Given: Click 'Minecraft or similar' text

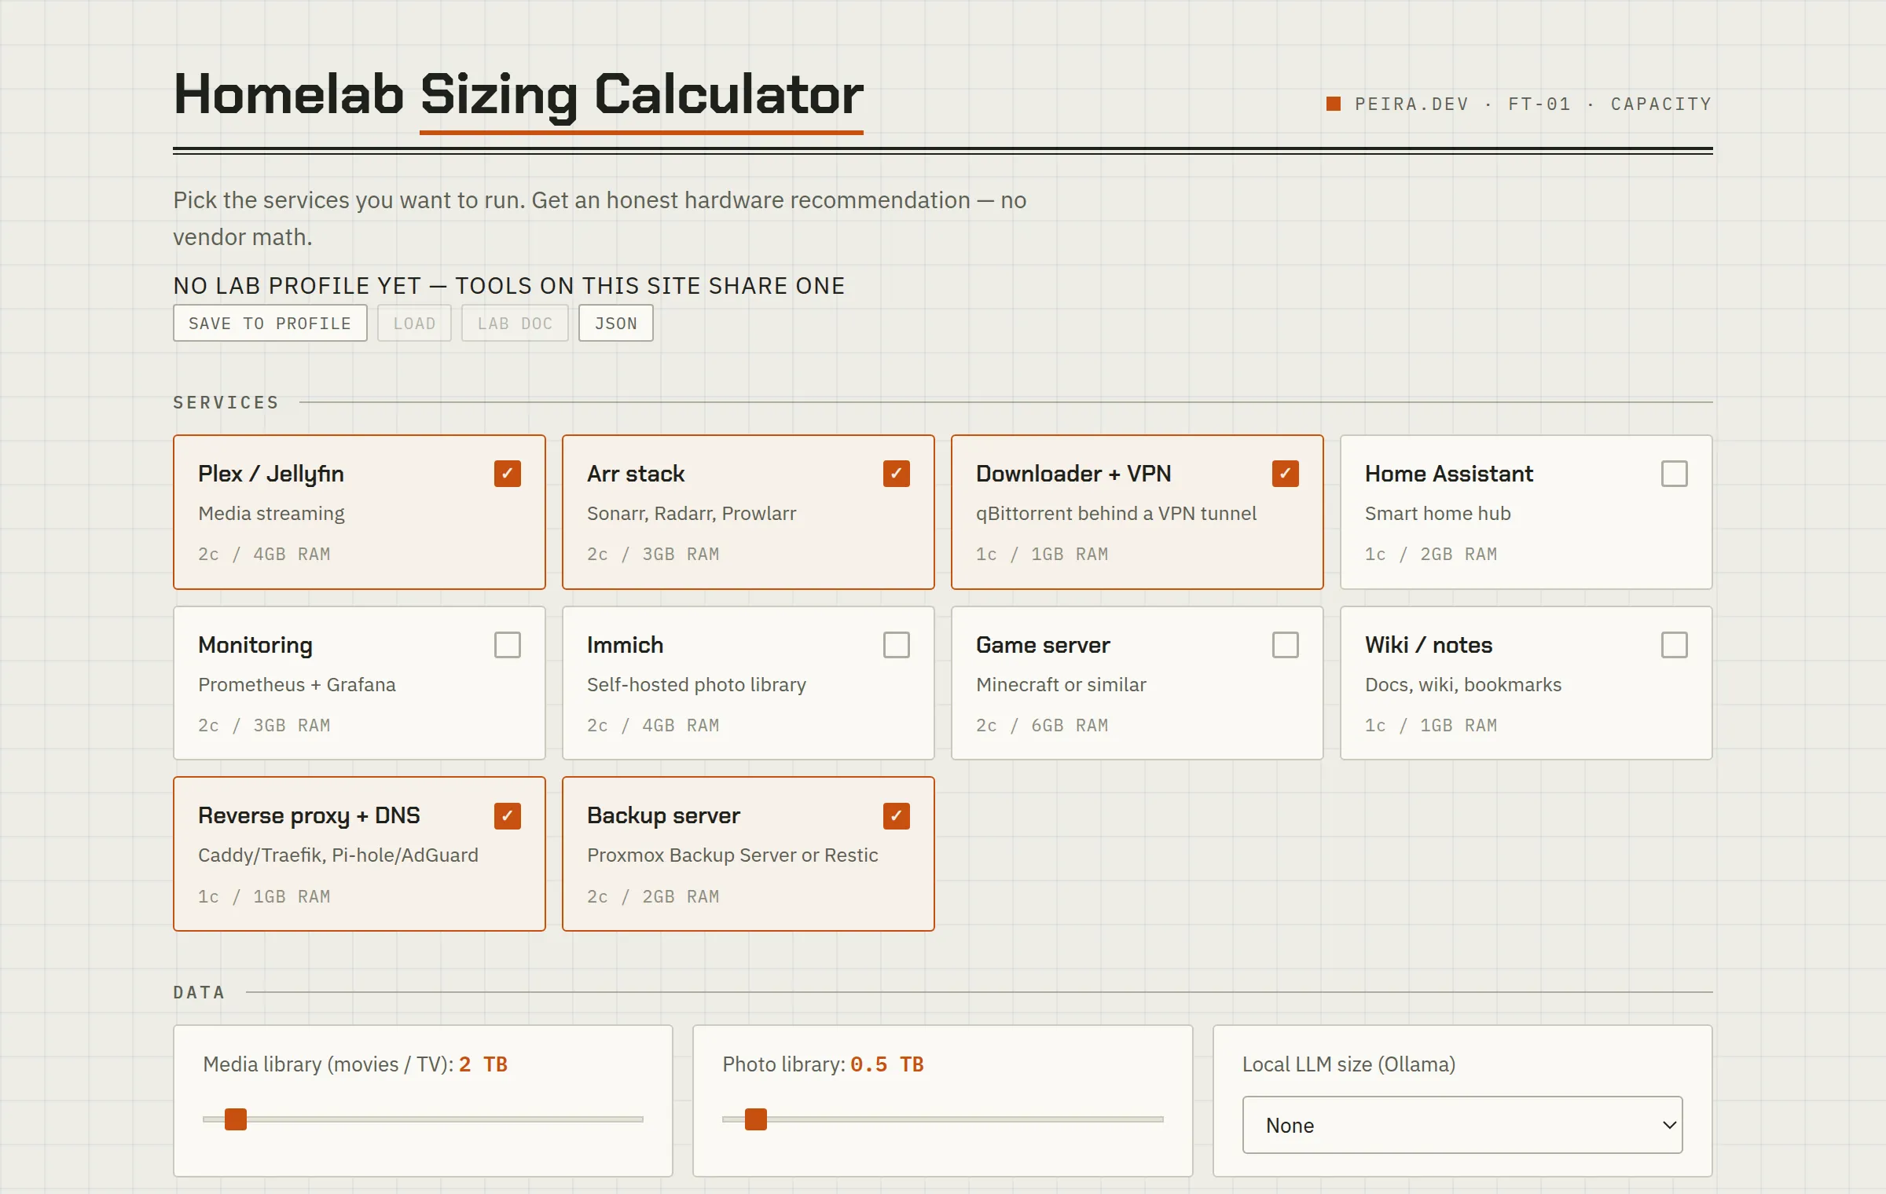Looking at the screenshot, I should click(x=1061, y=684).
